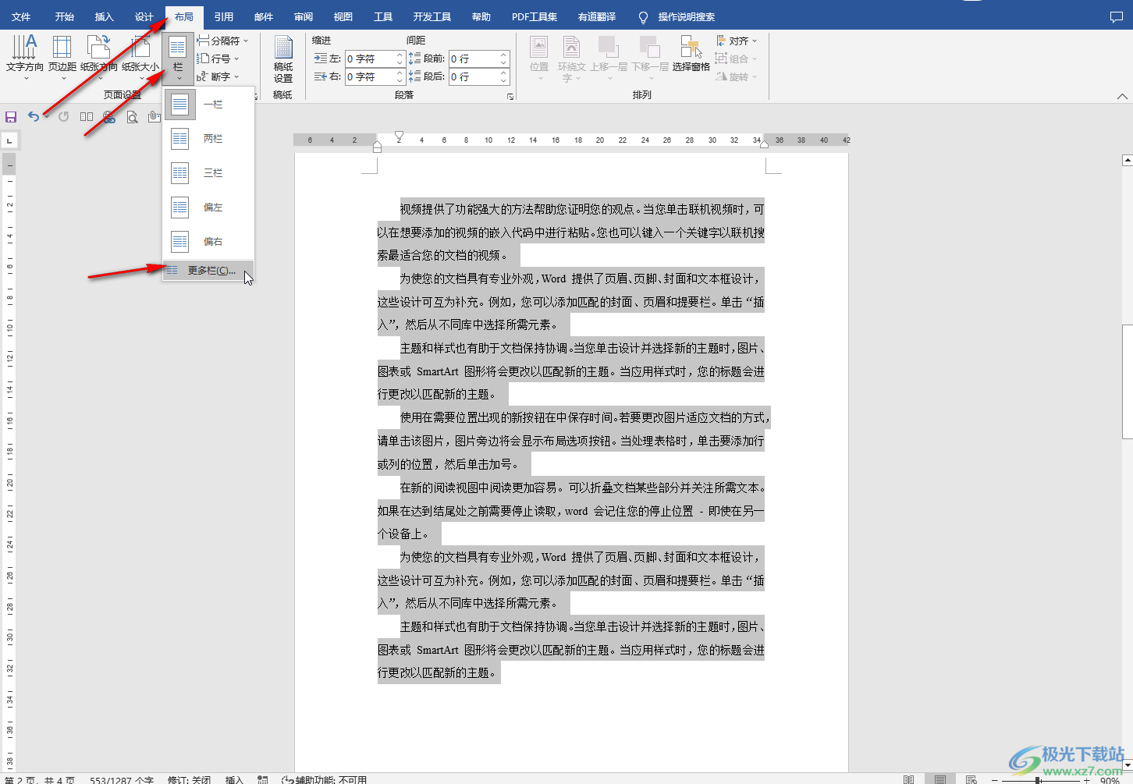Switch to the Insert (插入) tab

coord(104,16)
